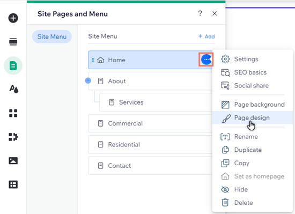The image size is (295, 214).
Task: Open the CMS table icon
Action: (13, 185)
